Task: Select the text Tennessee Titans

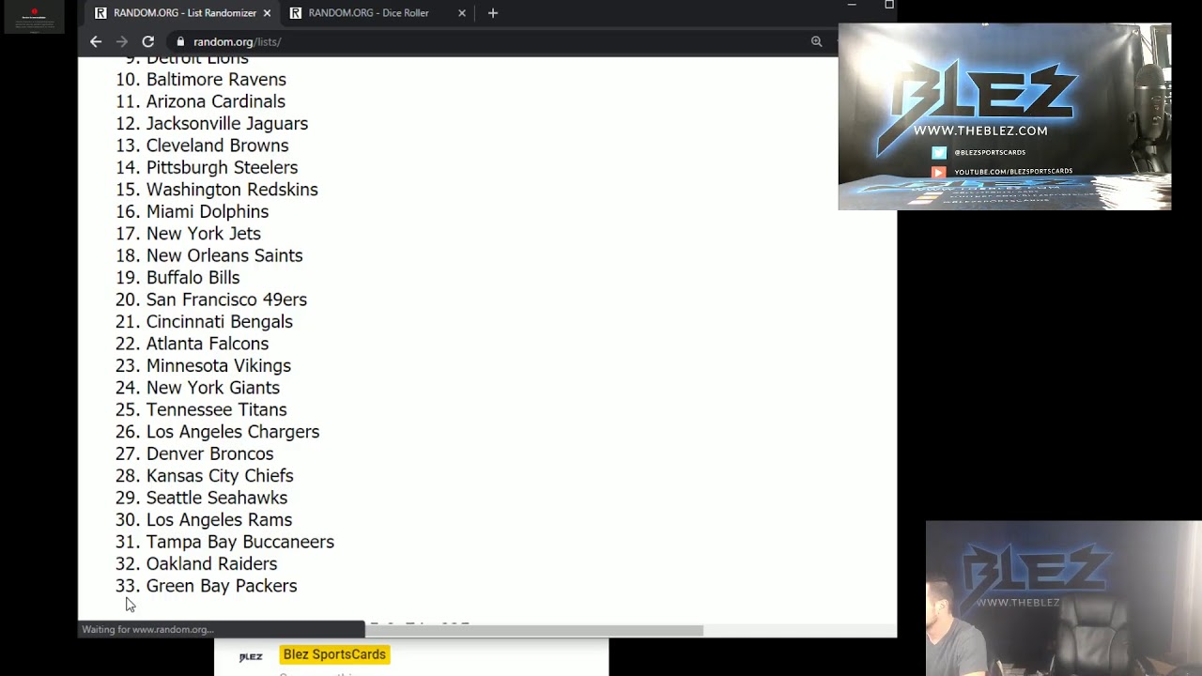Action: pyautogui.click(x=217, y=410)
